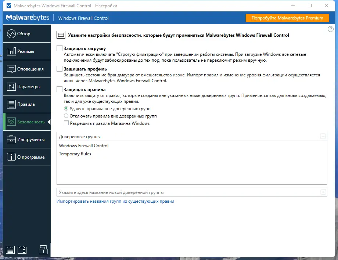Viewport: 338px width, 260px height.
Task: Go to Оповещения settings
Action: pyautogui.click(x=27, y=69)
